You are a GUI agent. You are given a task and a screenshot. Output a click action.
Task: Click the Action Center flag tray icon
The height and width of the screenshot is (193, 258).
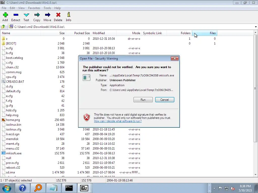[220, 188]
